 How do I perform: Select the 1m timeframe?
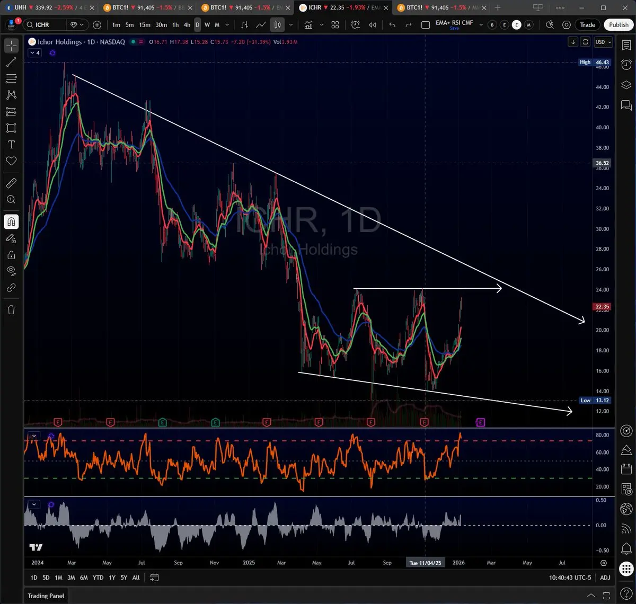[116, 25]
